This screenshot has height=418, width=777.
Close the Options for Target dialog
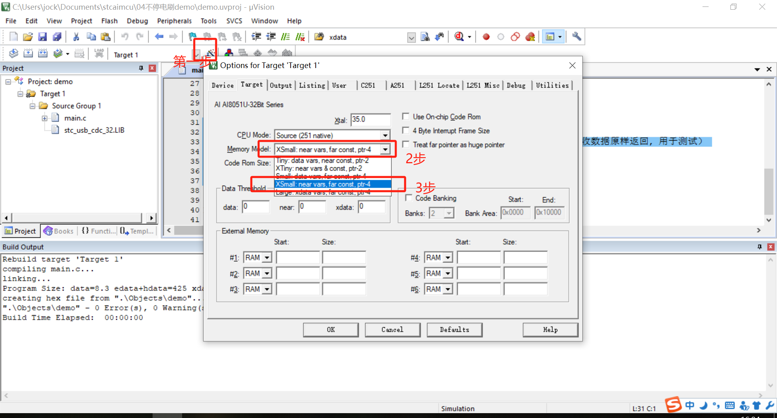click(572, 66)
